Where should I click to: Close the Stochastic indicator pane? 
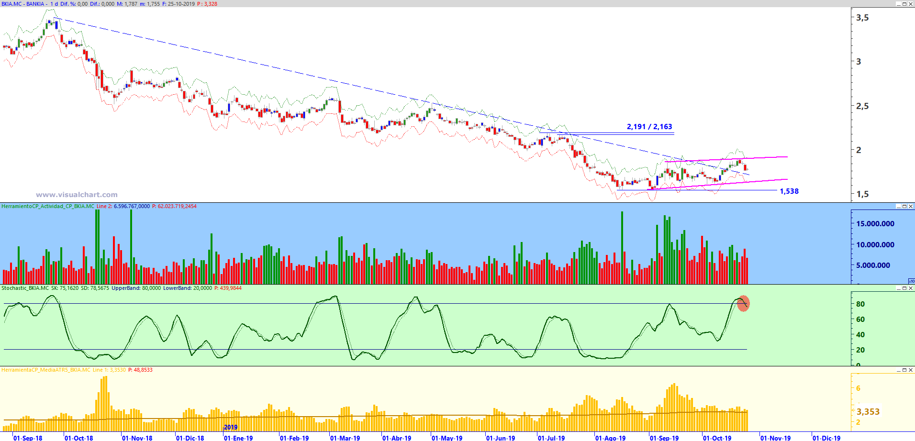pos(911,288)
